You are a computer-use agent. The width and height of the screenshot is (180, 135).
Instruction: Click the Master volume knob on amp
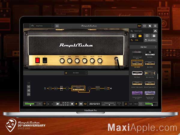(x=92, y=61)
